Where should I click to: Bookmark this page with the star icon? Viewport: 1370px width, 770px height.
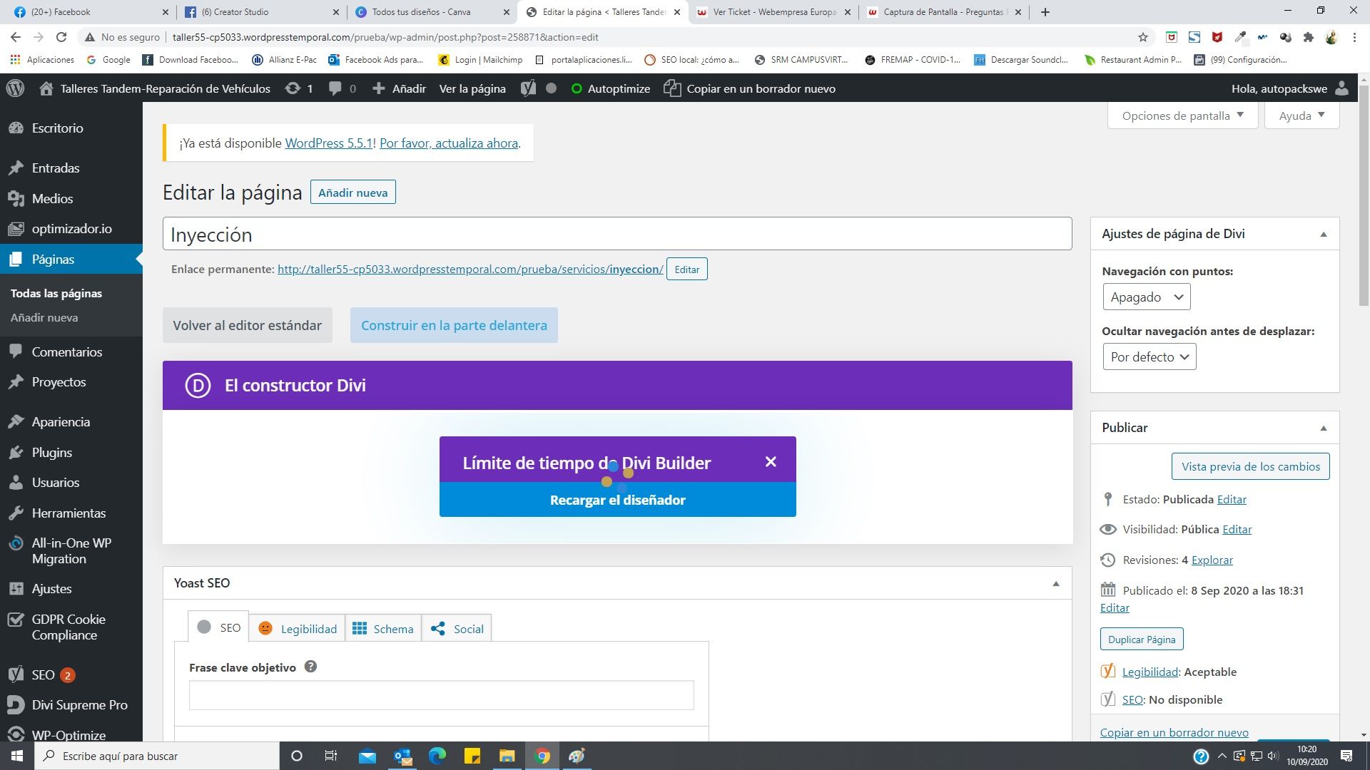coord(1143,37)
